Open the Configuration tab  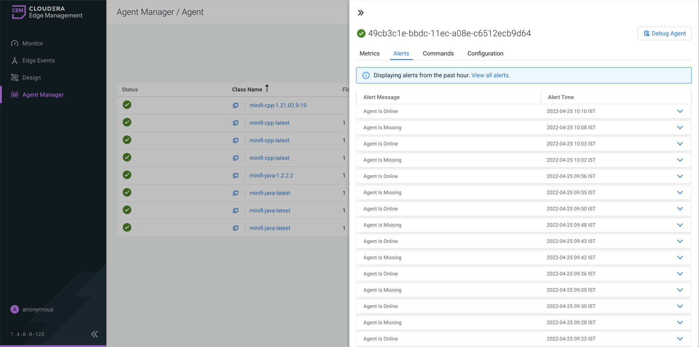coord(485,53)
